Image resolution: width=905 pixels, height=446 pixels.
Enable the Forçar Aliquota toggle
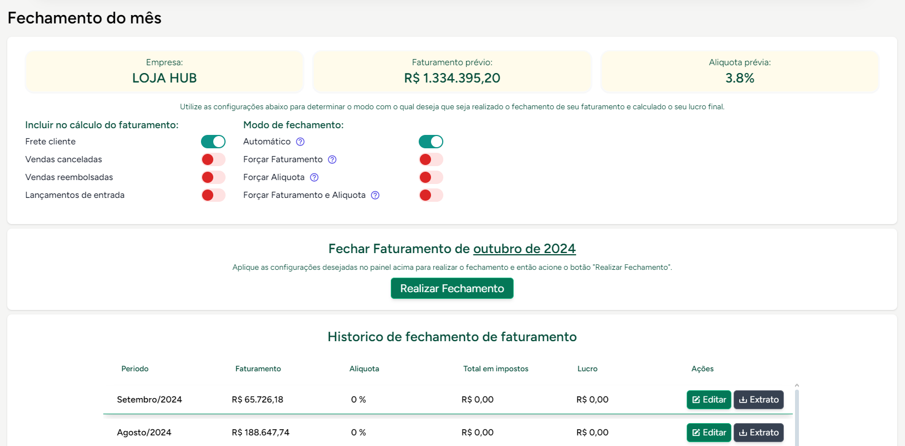[x=431, y=177]
